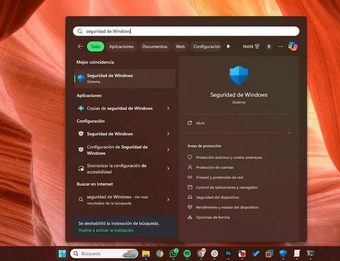This screenshot has height=261, width=340.
Task: Open second Chrome profile icon after Spotify
Action: tap(201, 253)
